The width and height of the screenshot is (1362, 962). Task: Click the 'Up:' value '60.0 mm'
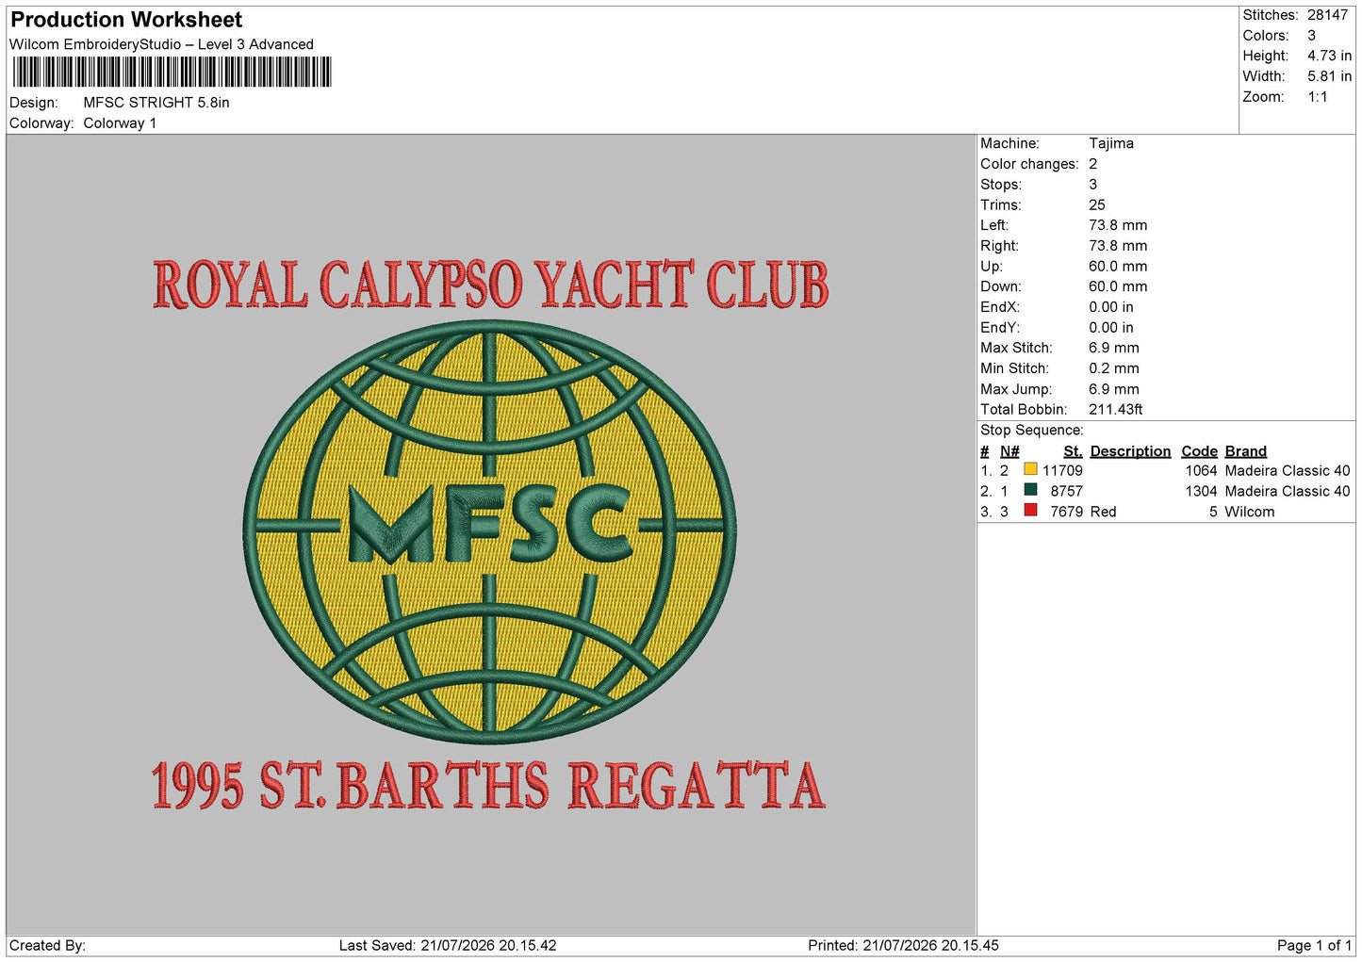click(1118, 267)
